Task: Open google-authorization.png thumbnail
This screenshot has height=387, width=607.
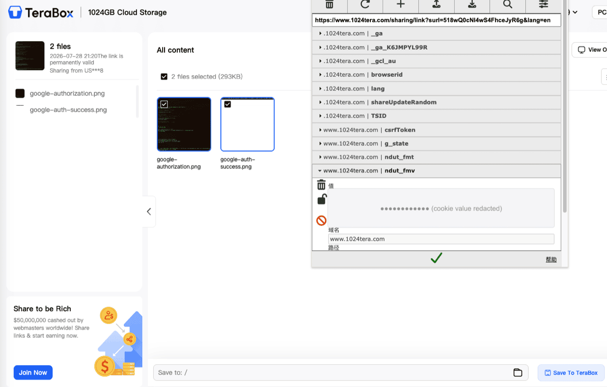Action: pyautogui.click(x=184, y=124)
